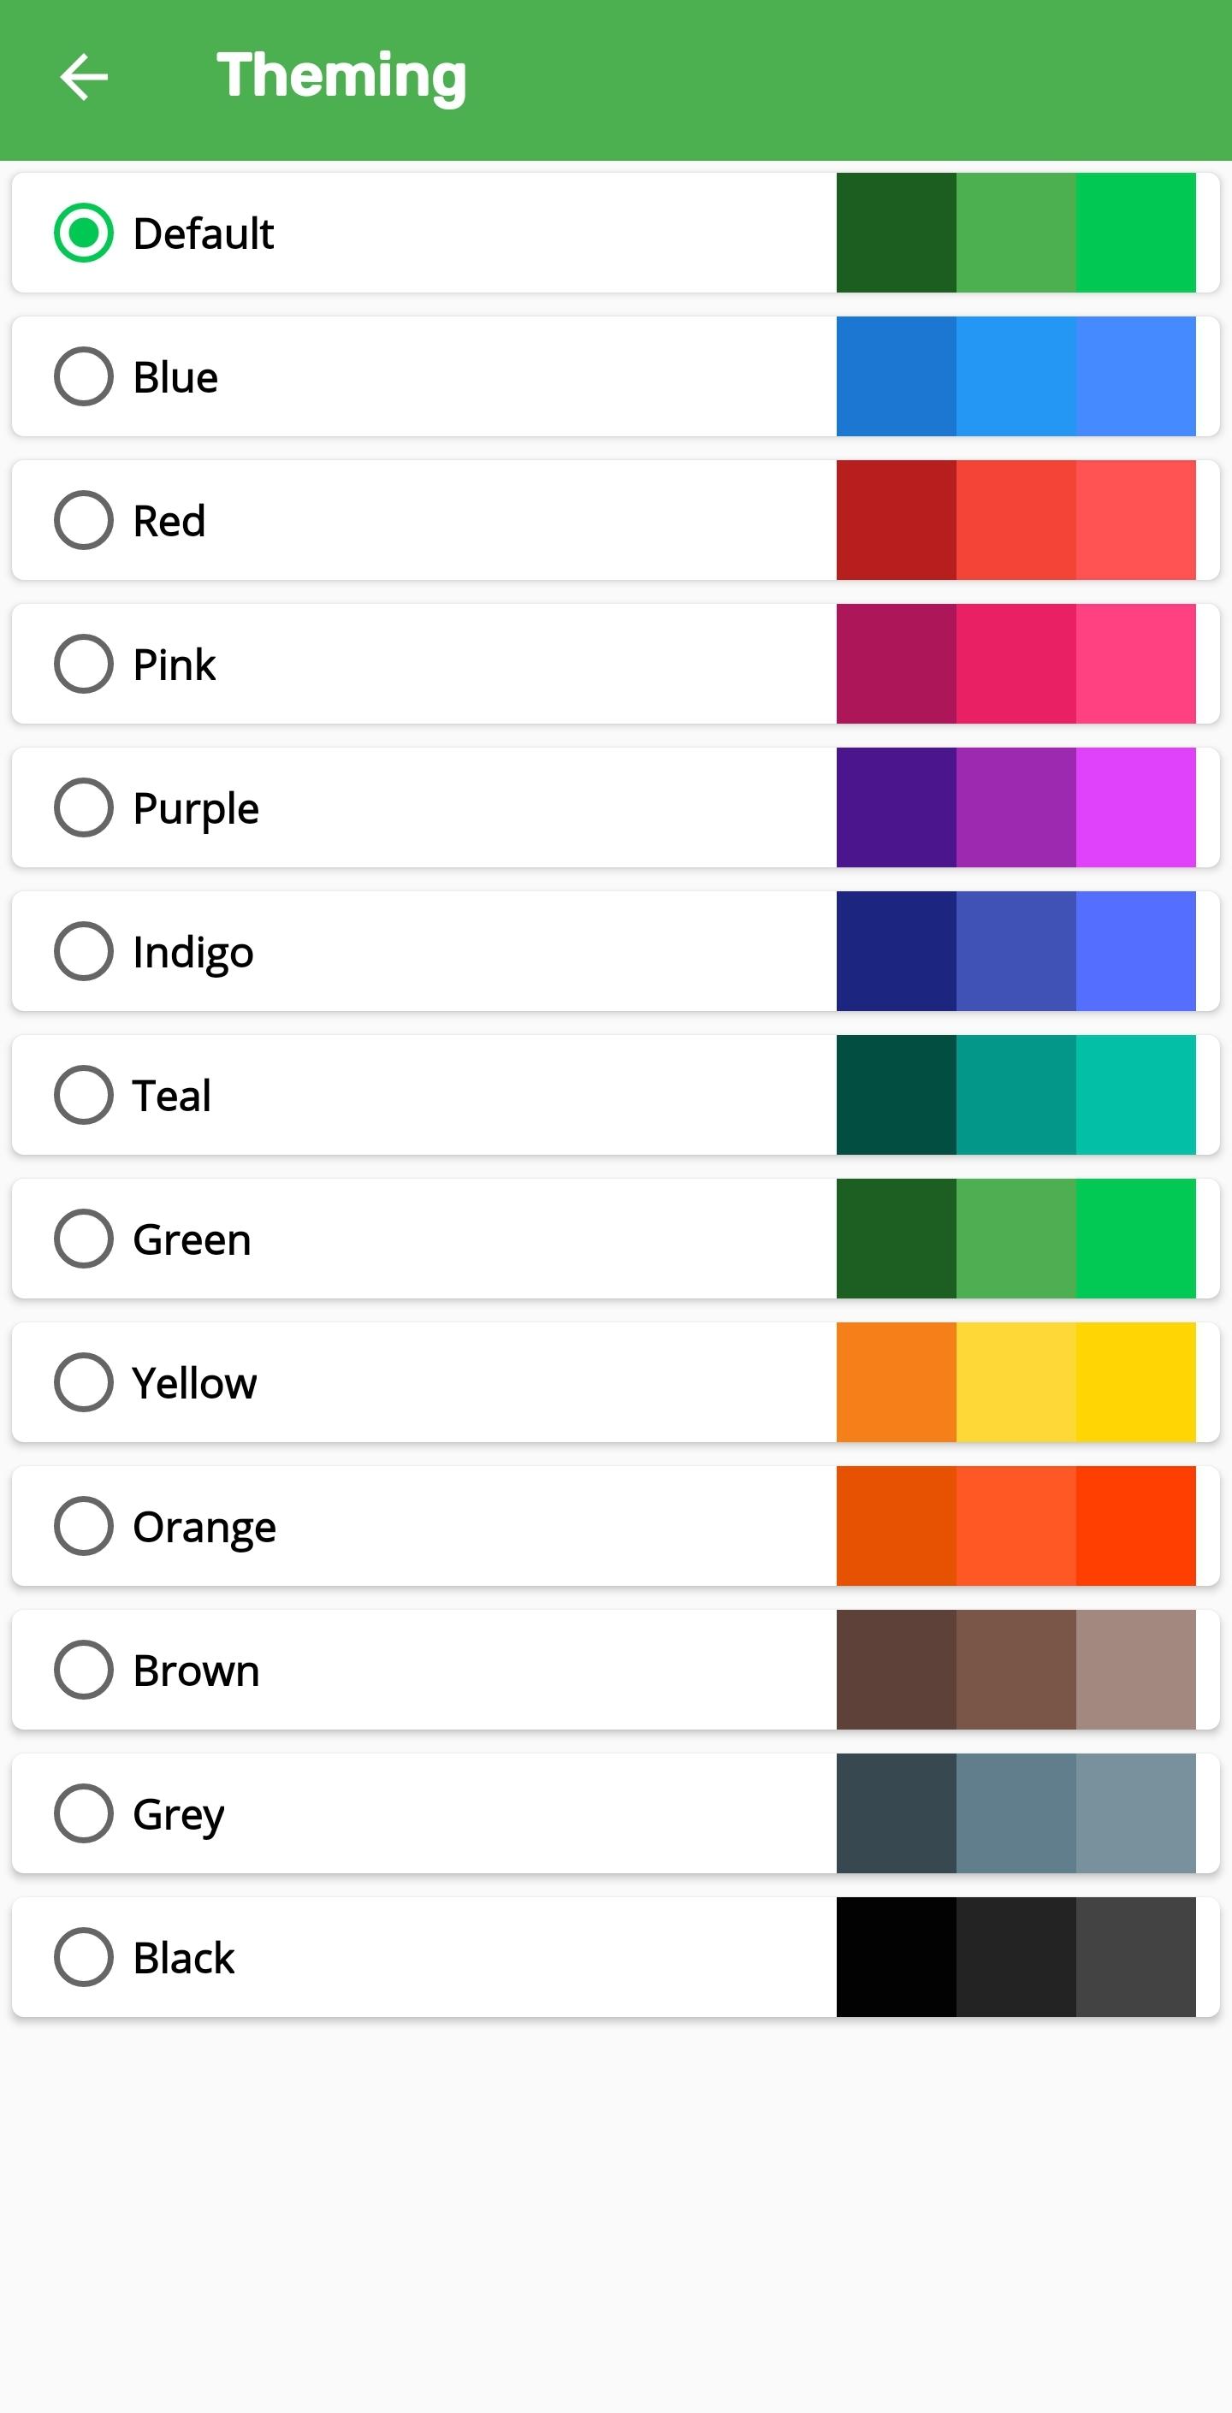Click the orange swatch in Yellow row
The height and width of the screenshot is (2413, 1232).
pos(897,1382)
